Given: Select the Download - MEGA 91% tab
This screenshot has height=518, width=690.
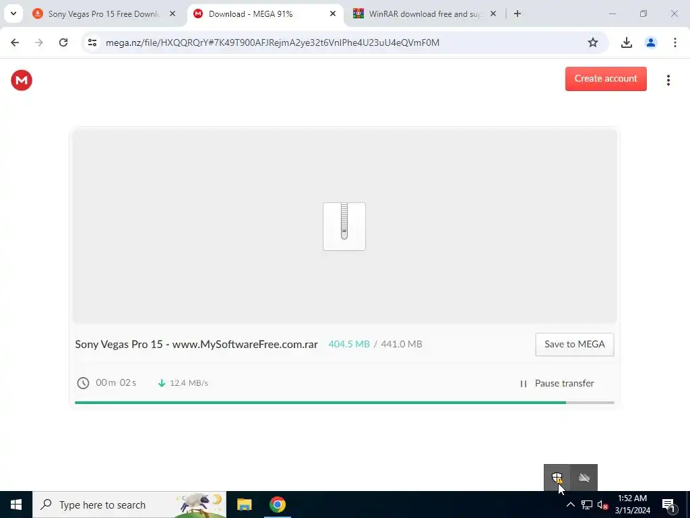Looking at the screenshot, I should click(x=265, y=14).
